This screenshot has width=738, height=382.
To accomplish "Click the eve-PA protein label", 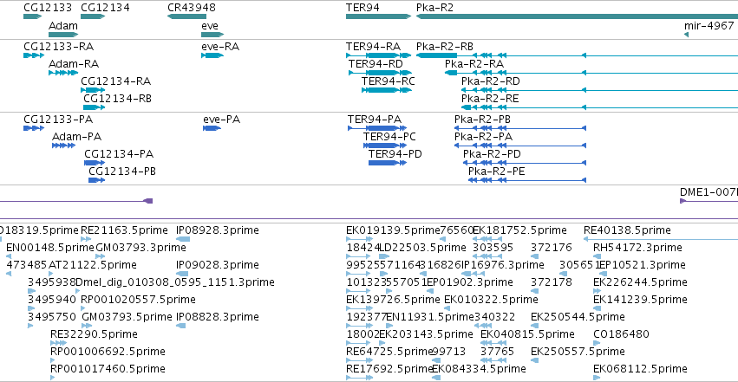I will click(222, 120).
